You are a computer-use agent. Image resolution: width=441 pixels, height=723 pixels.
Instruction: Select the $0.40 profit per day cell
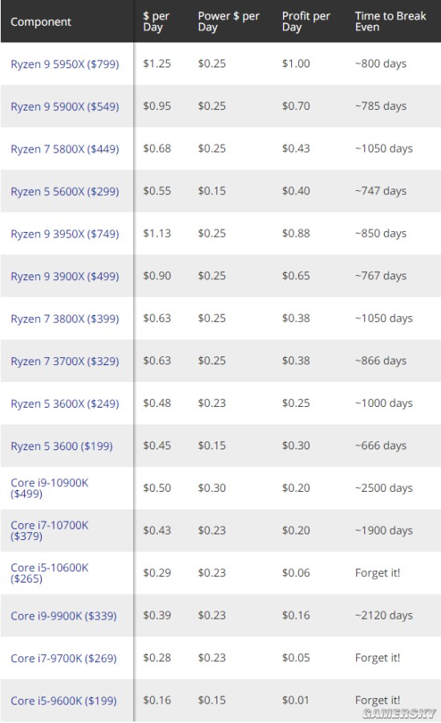tap(296, 191)
